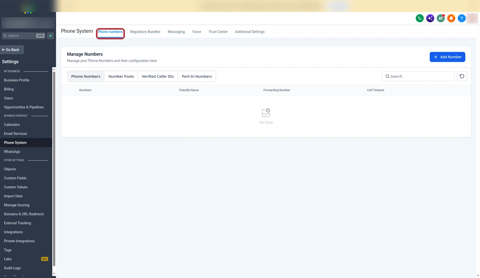Open the megaphone announcements icon

pyautogui.click(x=441, y=18)
